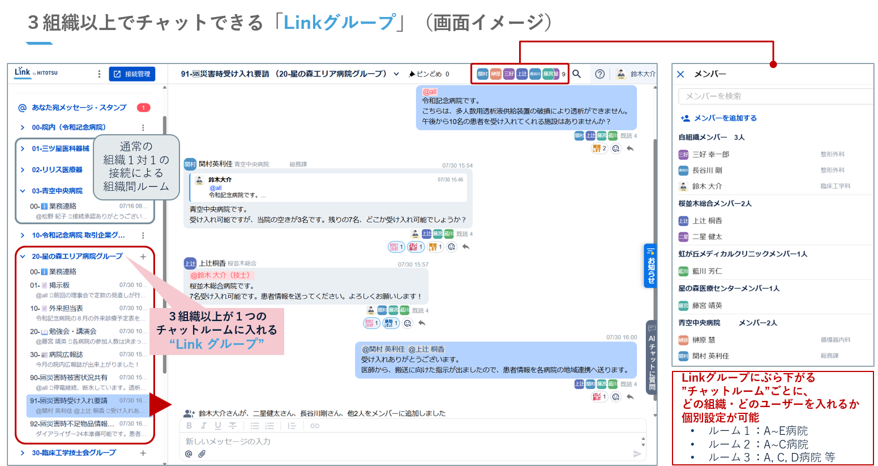Add reaction to the 令和記念病院 @all message
Viewport: 878px width, 466px height.
pyautogui.click(x=616, y=148)
